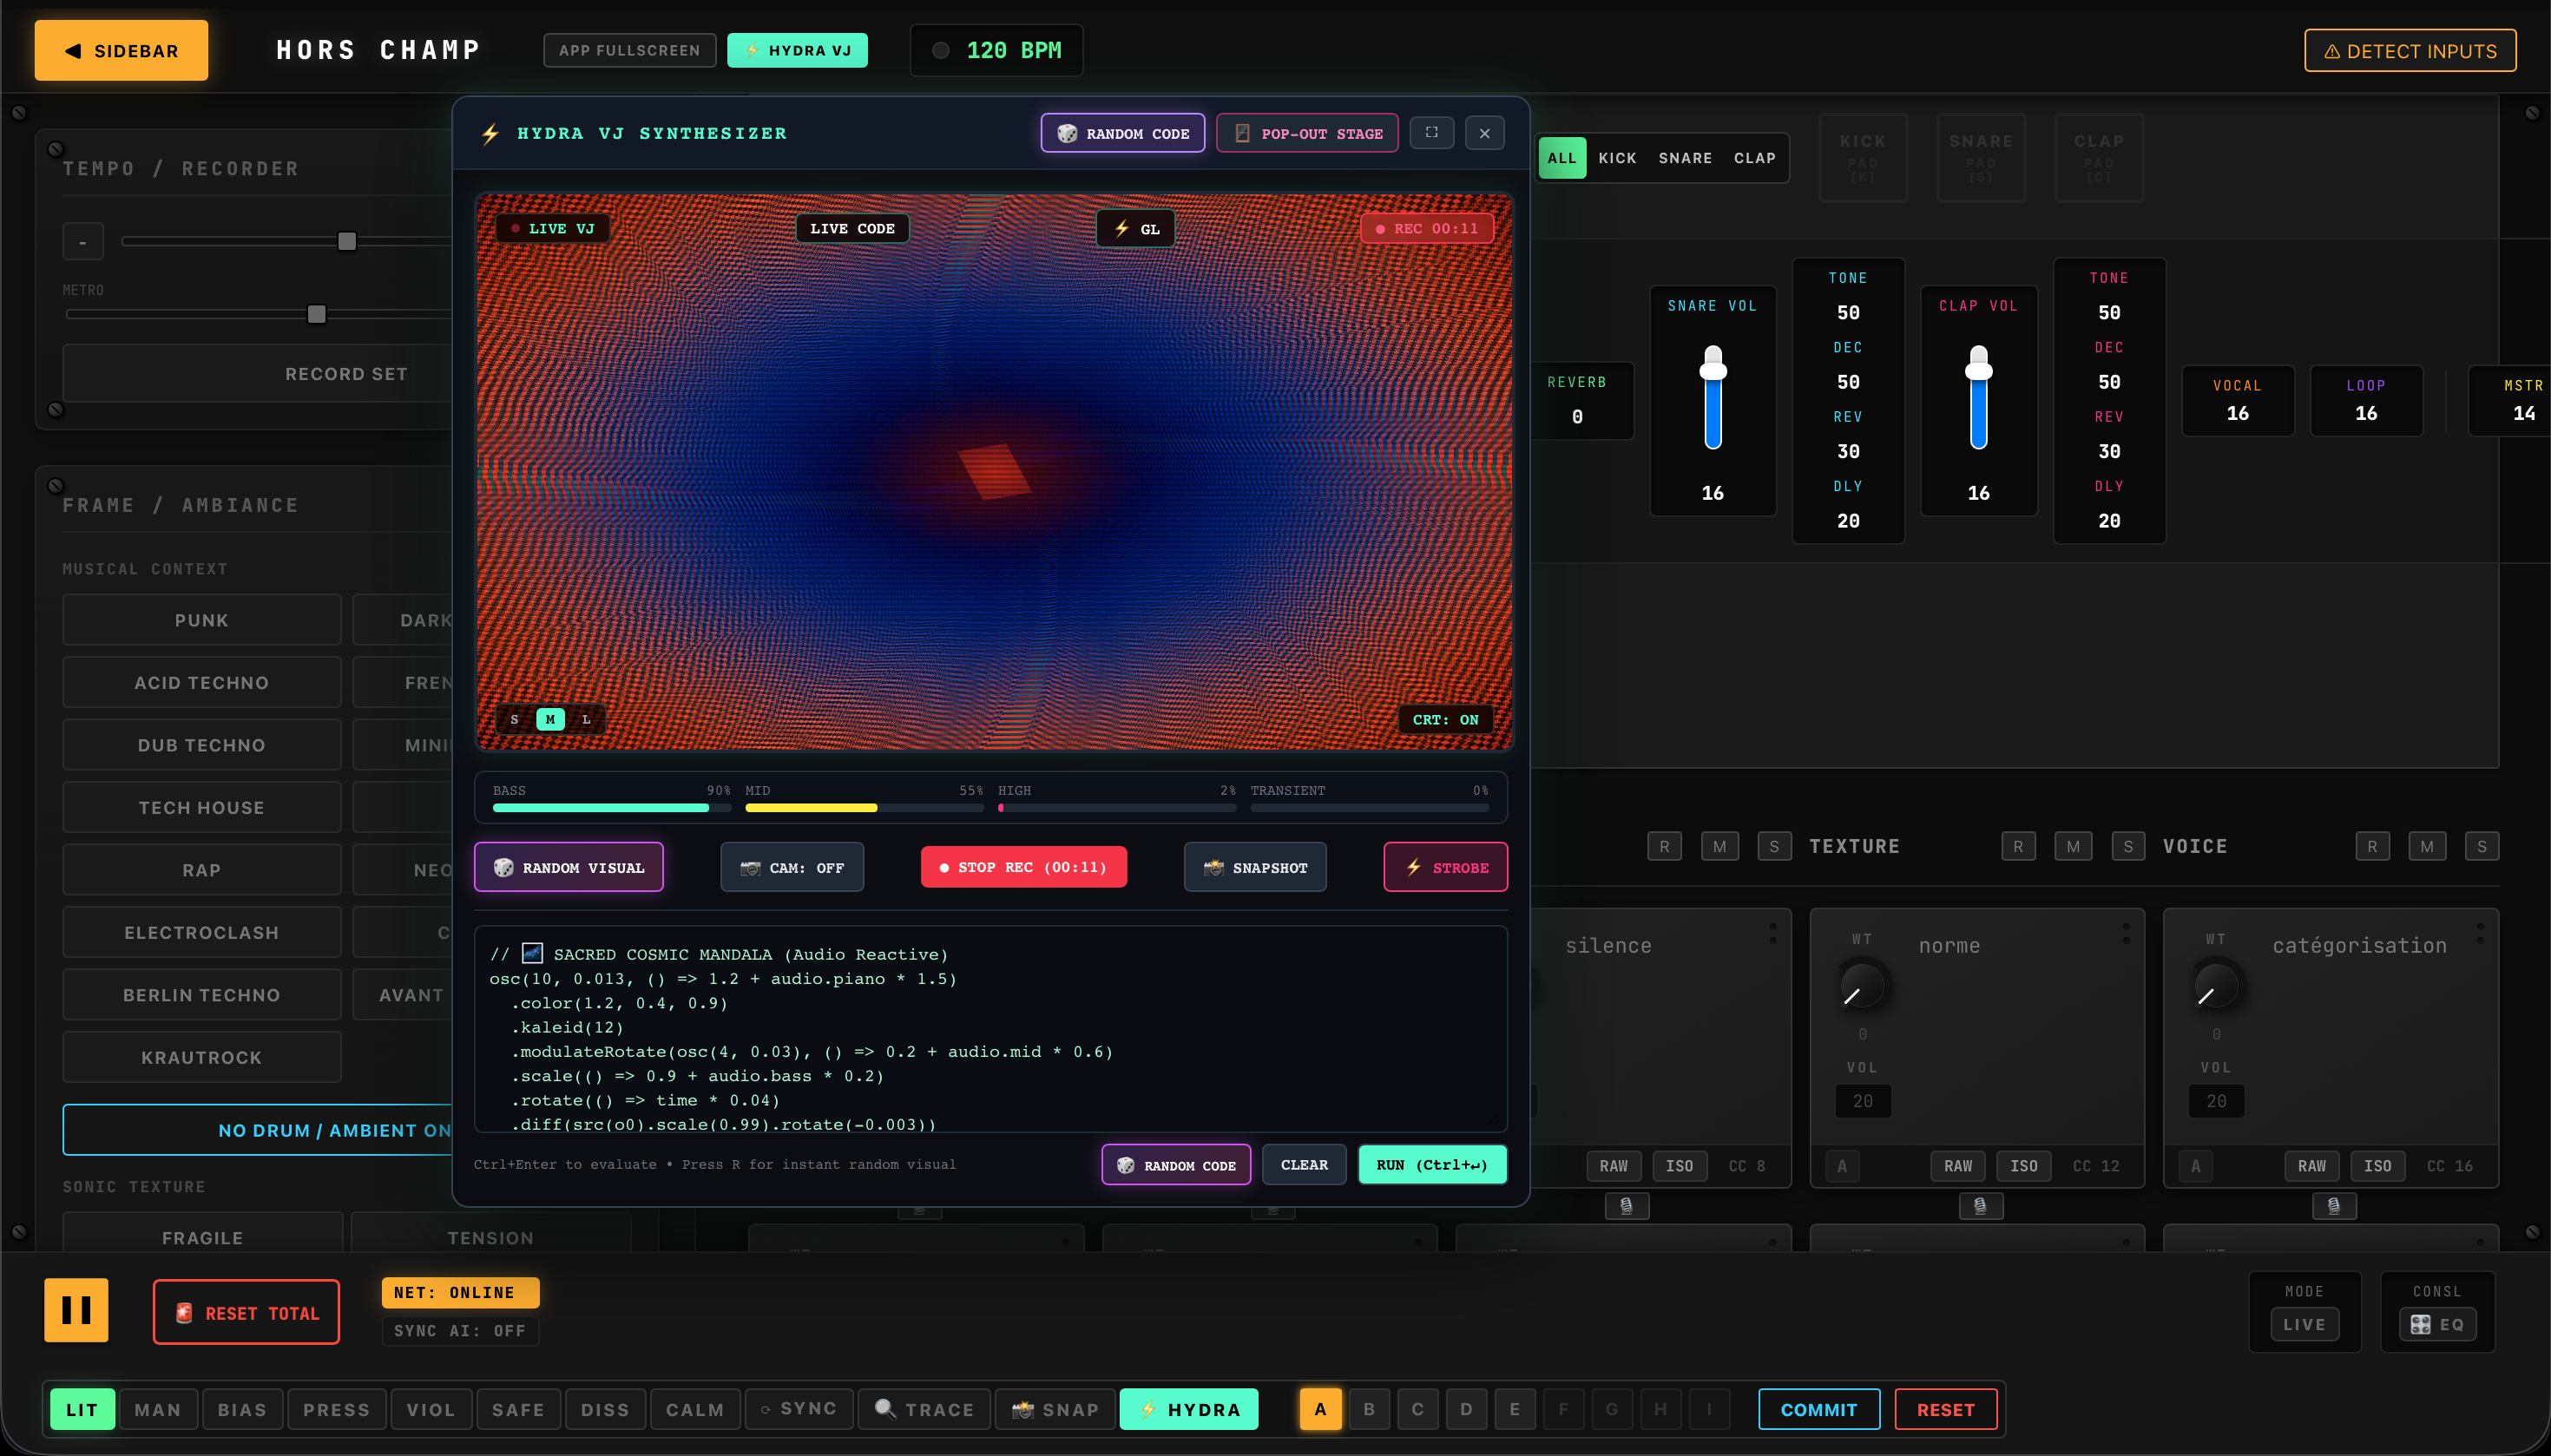Open the EQ console button
Image resolution: width=2551 pixels, height=1456 pixels.
pos(2437,1323)
